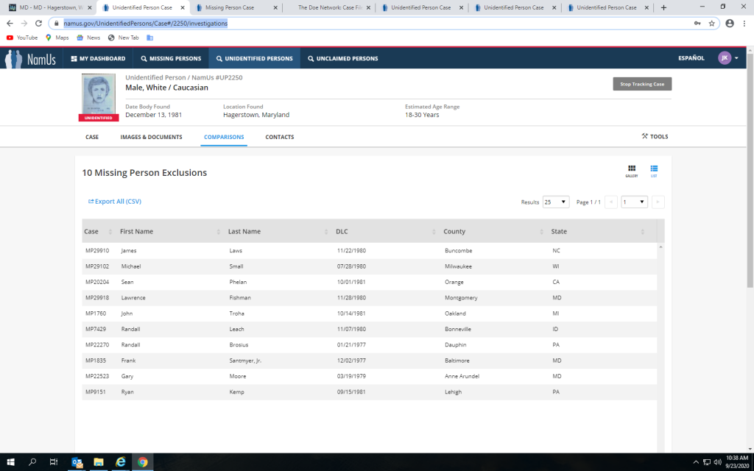The image size is (754, 471).
Task: Open Missing Persons in navigation bar
Action: [x=170, y=58]
